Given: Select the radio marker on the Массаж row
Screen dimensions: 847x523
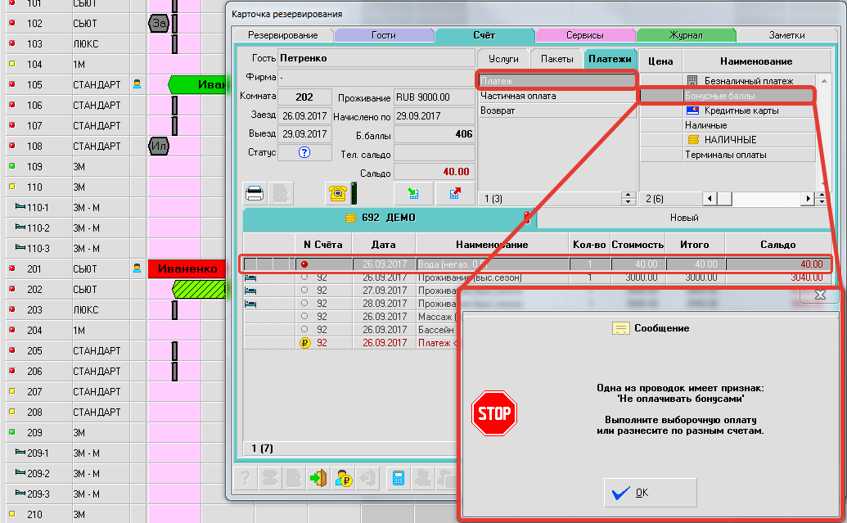Looking at the screenshot, I should [x=304, y=317].
